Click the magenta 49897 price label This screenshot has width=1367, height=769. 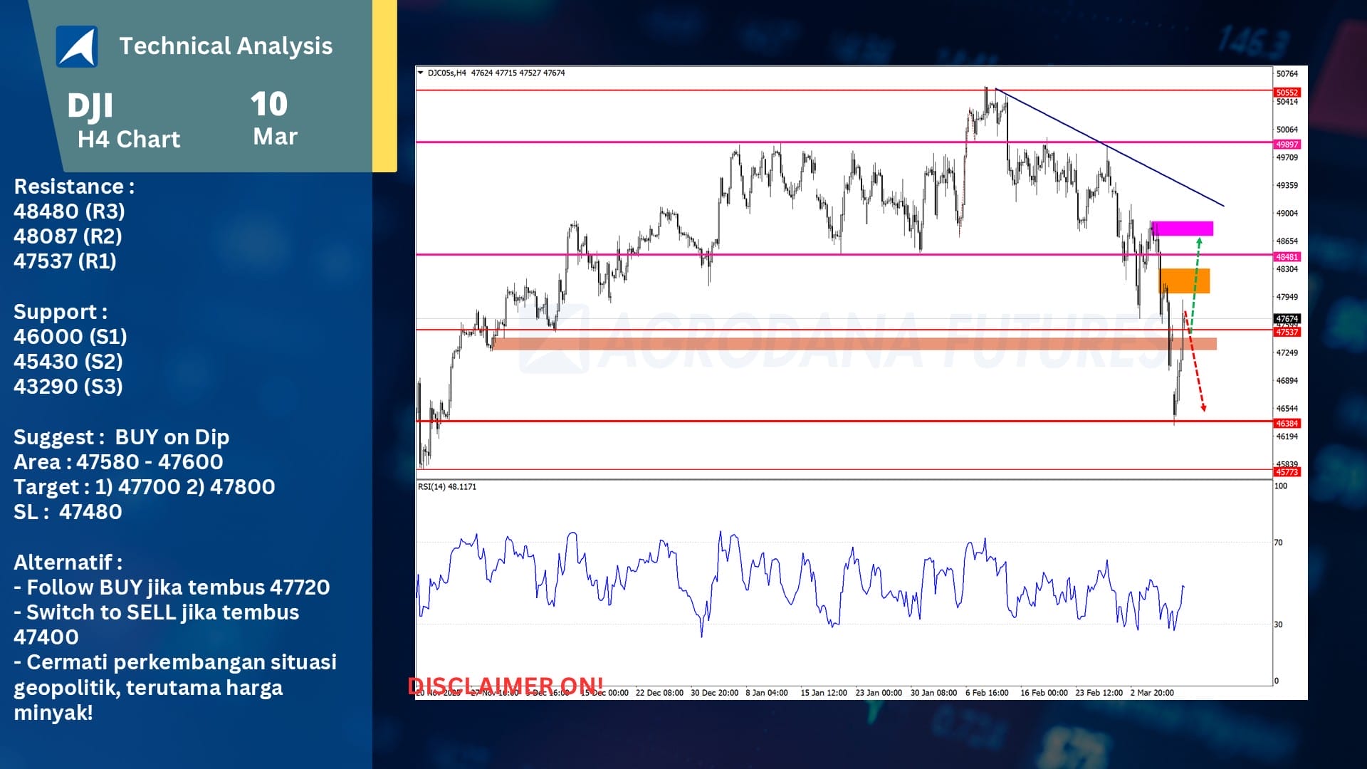click(1287, 145)
